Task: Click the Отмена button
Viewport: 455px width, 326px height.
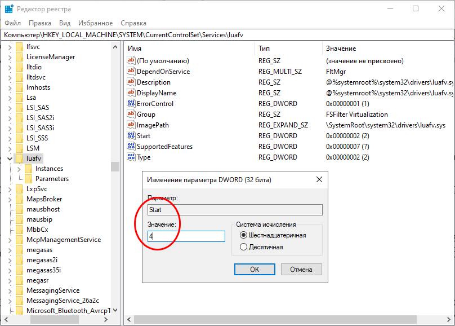Action: (301, 270)
